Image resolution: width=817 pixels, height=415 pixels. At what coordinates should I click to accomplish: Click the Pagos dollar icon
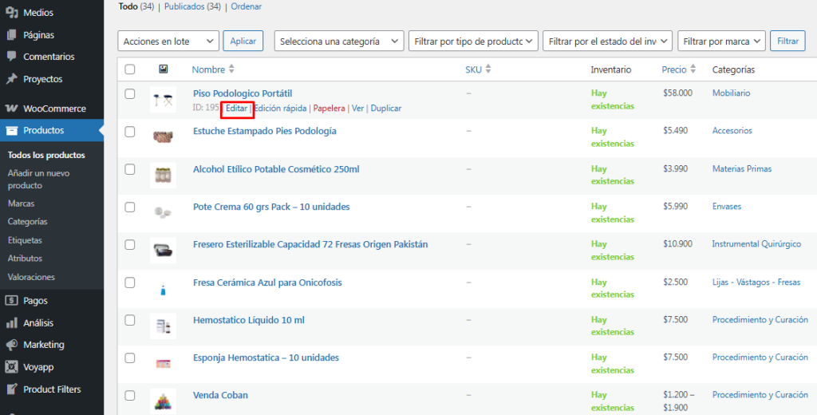pos(11,301)
